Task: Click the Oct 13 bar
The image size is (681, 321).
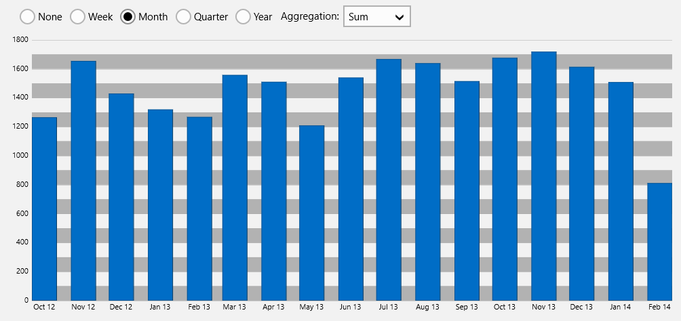Action: pos(505,179)
